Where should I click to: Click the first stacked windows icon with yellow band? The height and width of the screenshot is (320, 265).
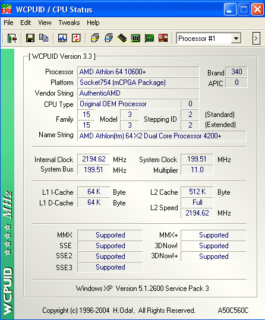tap(95, 38)
